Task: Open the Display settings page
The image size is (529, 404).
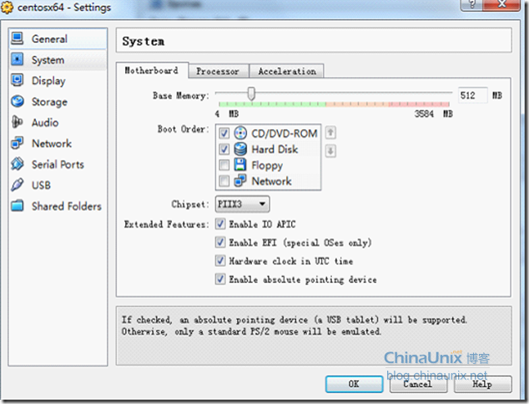Action: [x=58, y=81]
